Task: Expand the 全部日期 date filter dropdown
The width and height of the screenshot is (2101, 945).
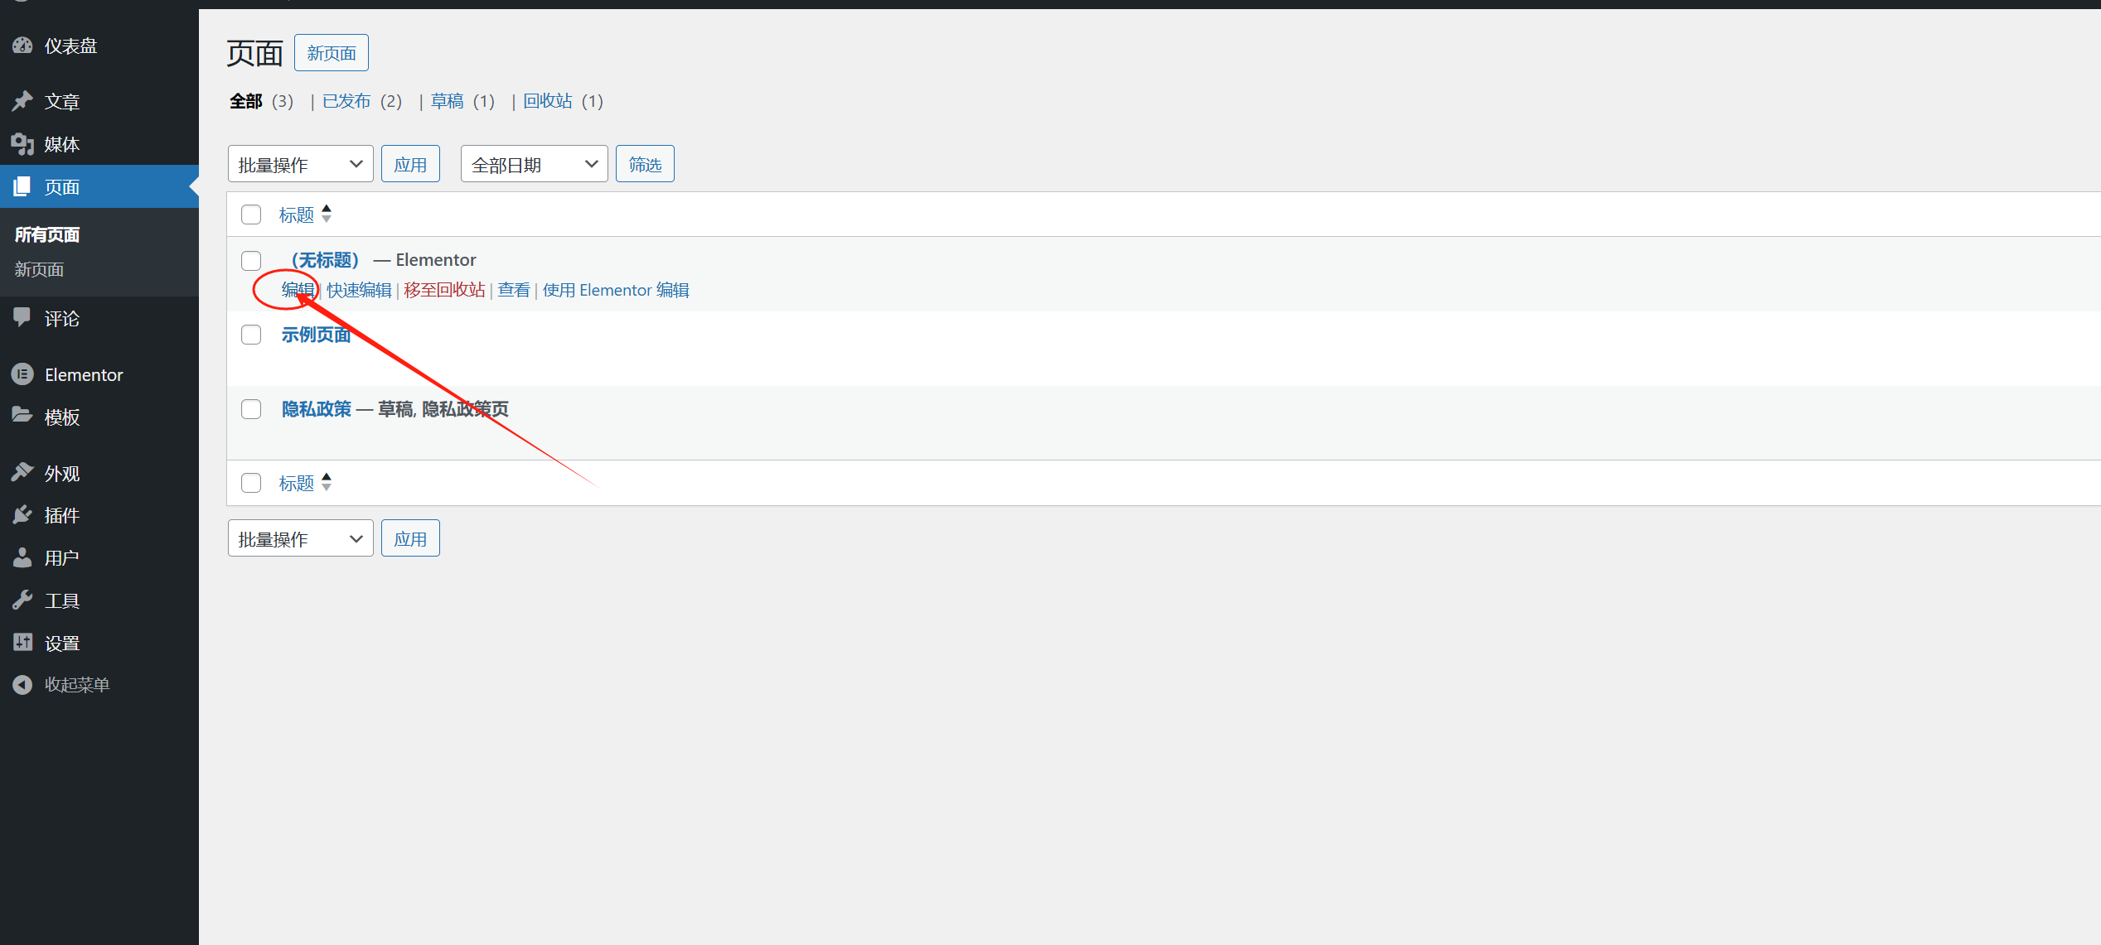Action: coord(534,164)
